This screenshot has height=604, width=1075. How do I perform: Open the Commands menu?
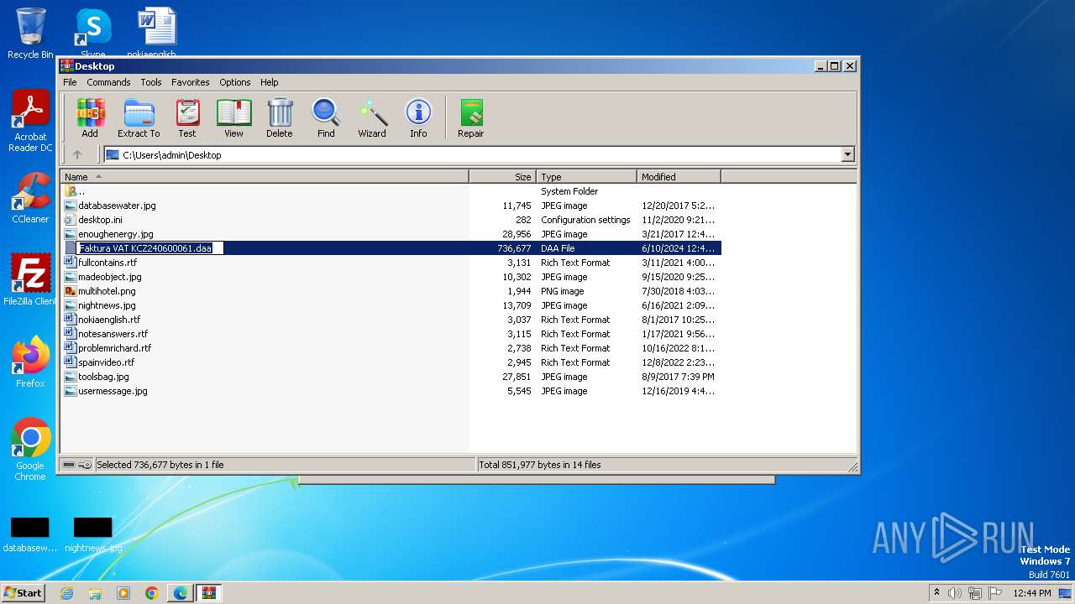tap(108, 82)
